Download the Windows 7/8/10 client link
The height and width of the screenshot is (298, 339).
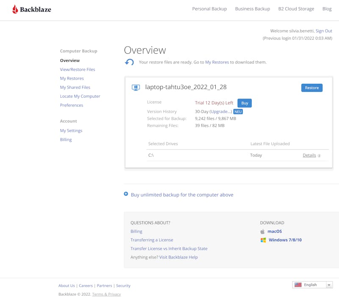285,240
